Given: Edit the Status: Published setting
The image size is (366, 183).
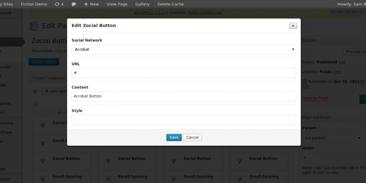Looking at the screenshot, I should point(342,62).
